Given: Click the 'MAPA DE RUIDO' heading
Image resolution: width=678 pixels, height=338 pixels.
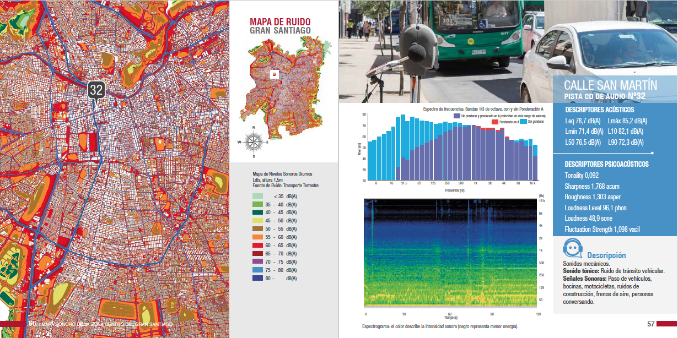Looking at the screenshot, I should 280,21.
